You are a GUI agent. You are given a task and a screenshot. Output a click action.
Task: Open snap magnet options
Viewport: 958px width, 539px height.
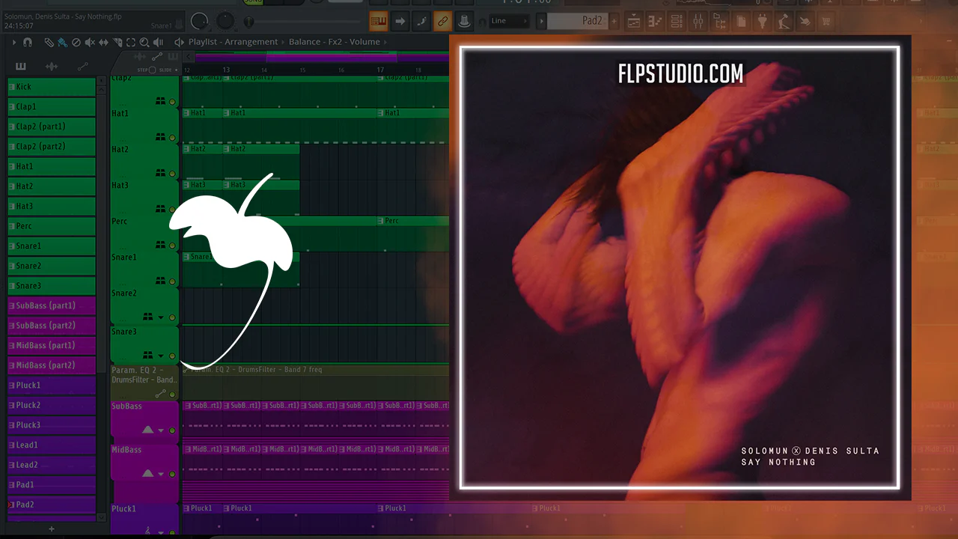click(x=28, y=43)
